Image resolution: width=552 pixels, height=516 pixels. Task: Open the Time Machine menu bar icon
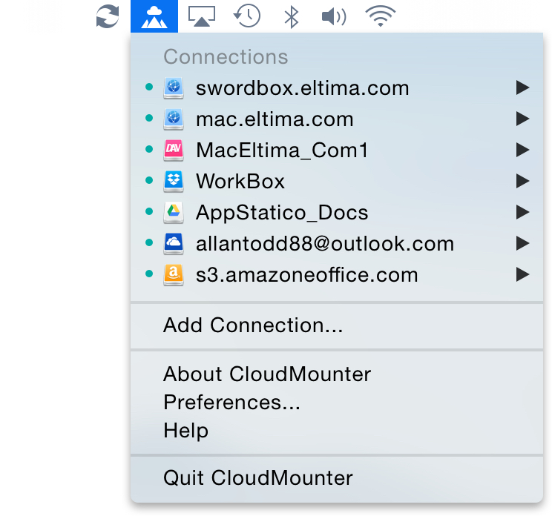pyautogui.click(x=247, y=16)
